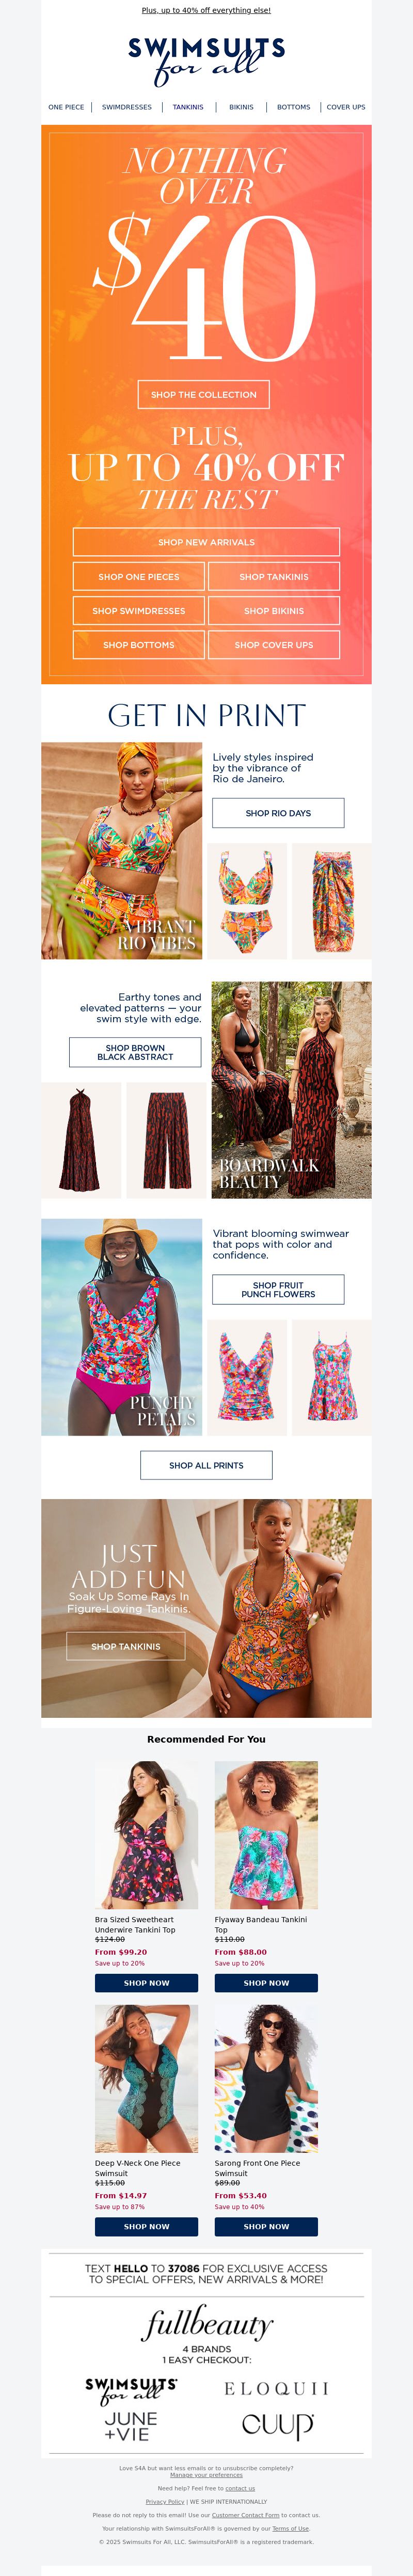Click the fullbeauty logo
Screen dimensions: 413x2576
[207, 2323]
